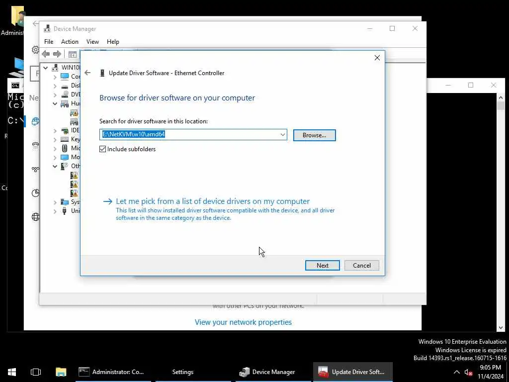Expand the Disk drives category
This screenshot has height=382, width=509.
55,86
